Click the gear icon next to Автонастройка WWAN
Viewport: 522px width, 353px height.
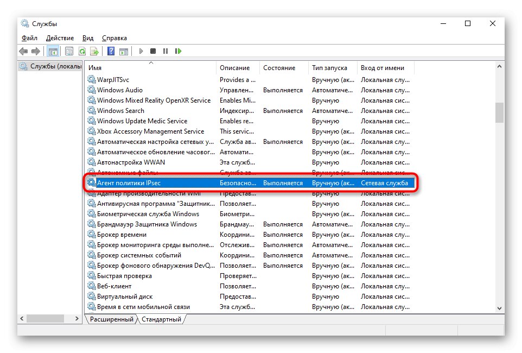click(92, 162)
